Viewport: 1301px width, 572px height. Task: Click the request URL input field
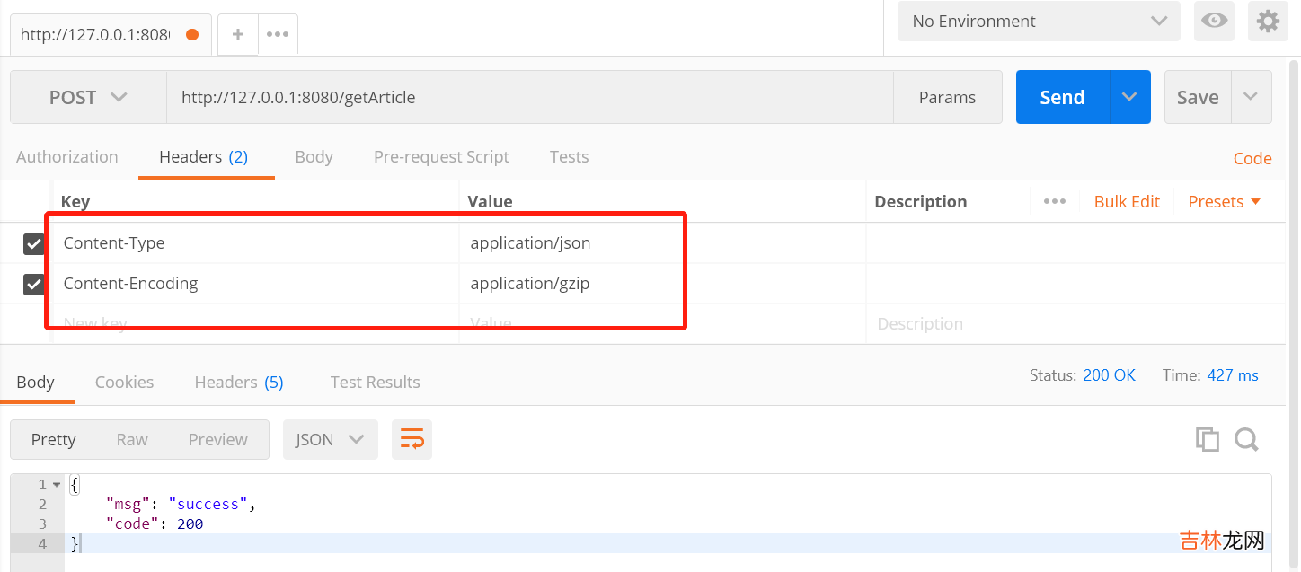pyautogui.click(x=529, y=97)
